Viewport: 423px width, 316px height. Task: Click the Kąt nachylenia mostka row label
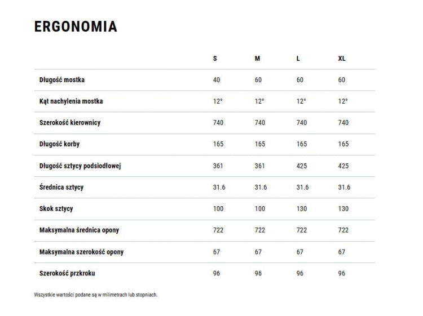pos(71,101)
